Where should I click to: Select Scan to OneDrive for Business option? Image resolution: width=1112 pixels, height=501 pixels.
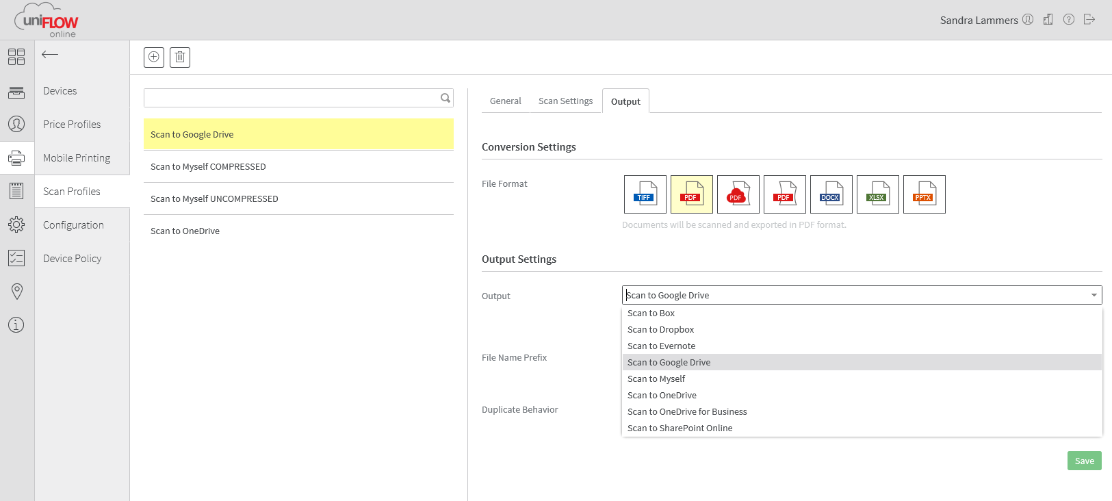pyautogui.click(x=862, y=411)
